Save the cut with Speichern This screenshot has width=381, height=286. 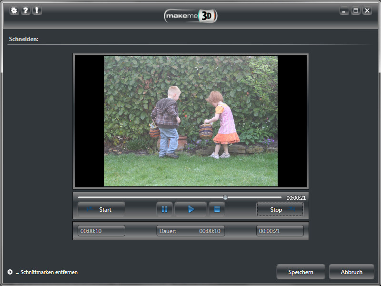301,272
